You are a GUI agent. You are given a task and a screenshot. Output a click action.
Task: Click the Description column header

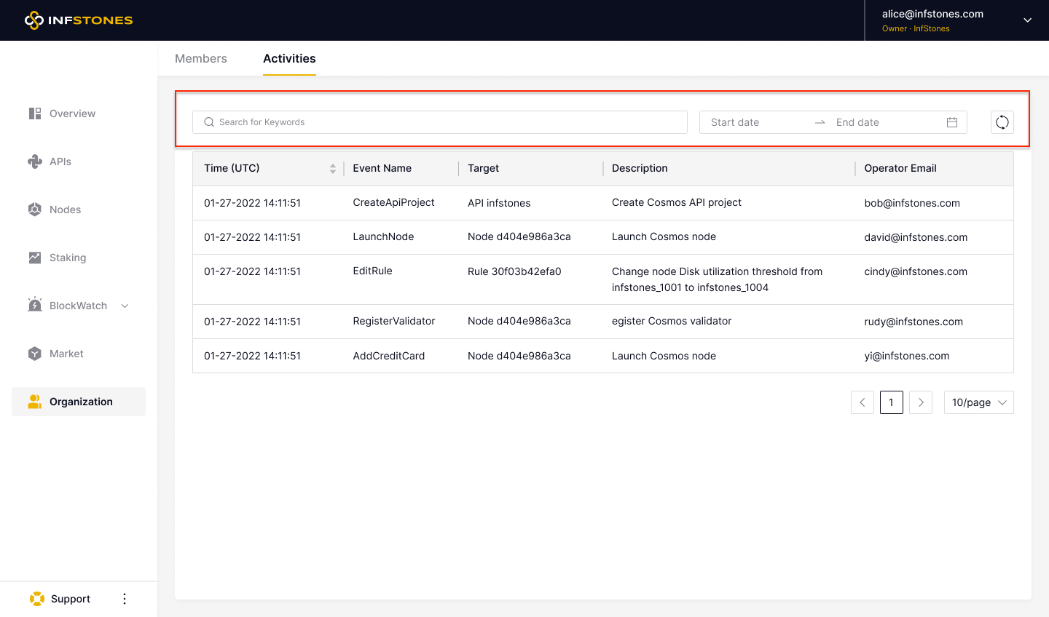coord(640,168)
